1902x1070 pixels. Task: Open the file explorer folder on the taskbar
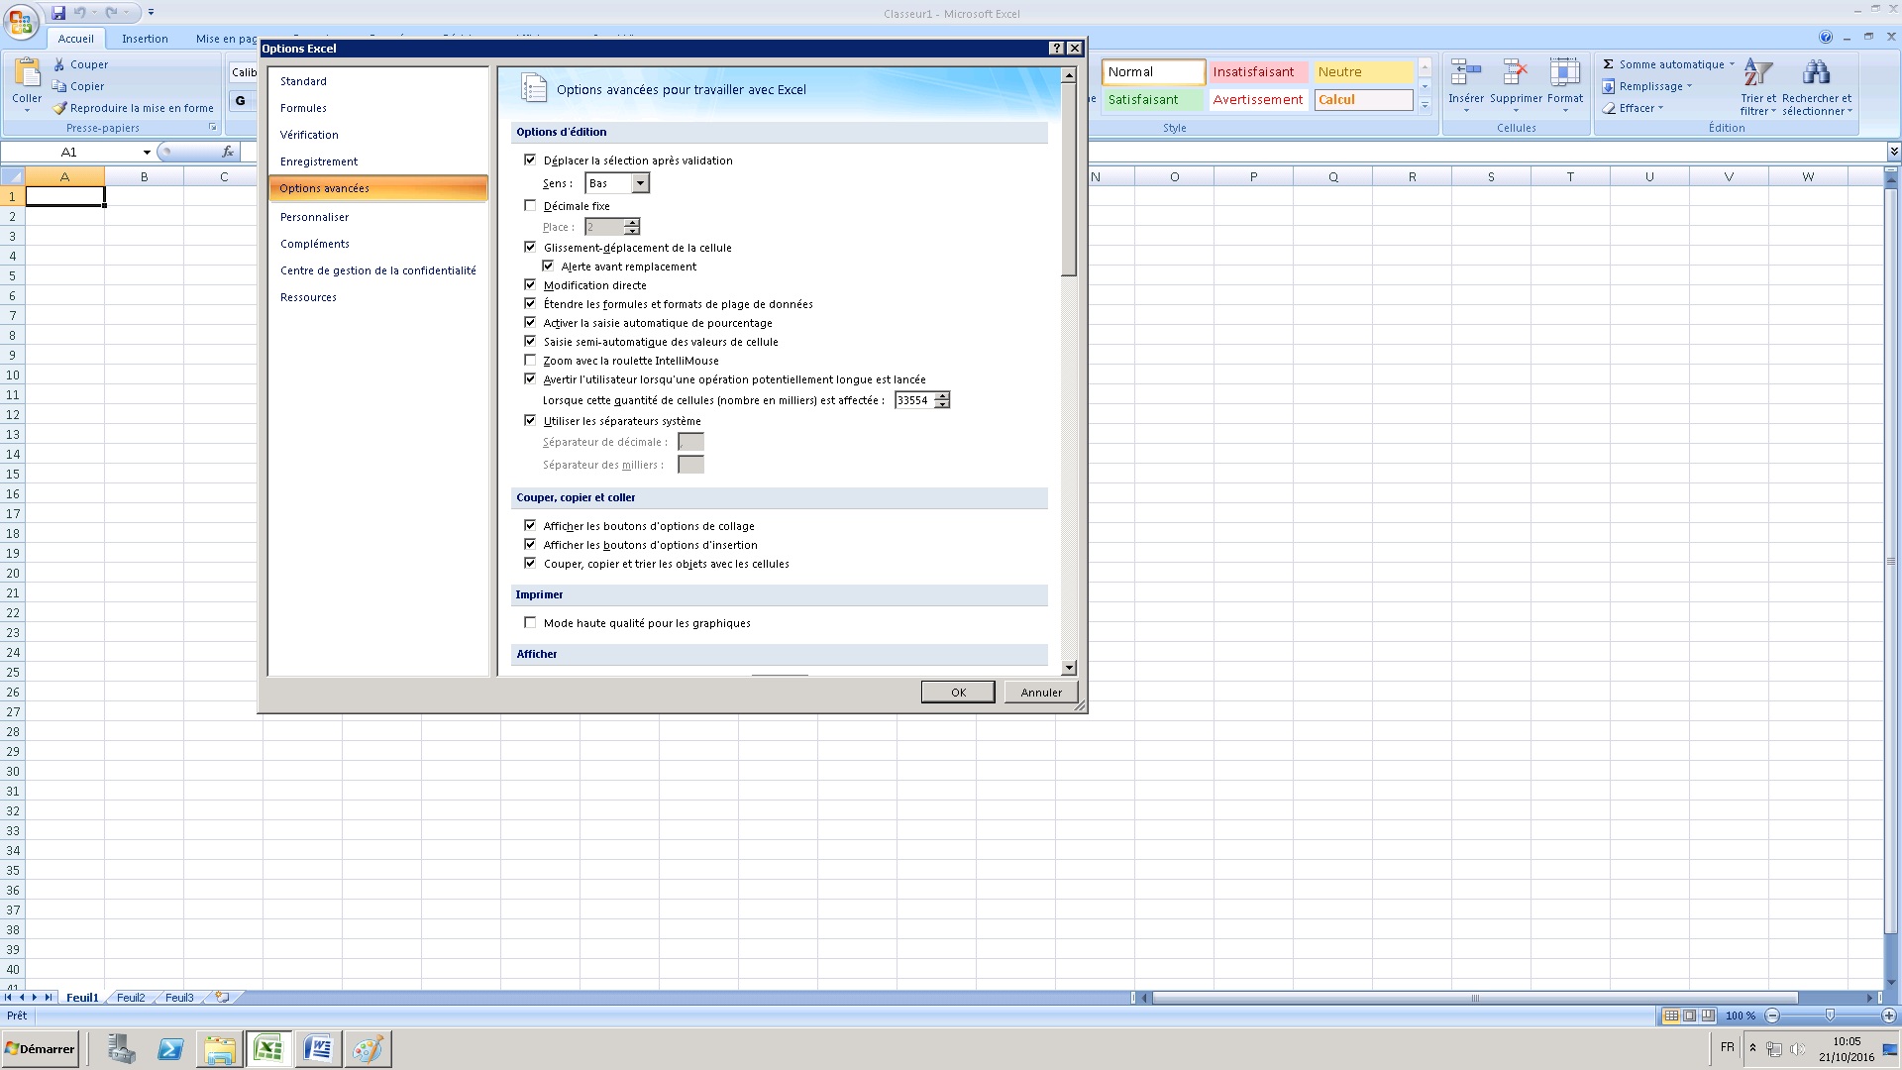click(219, 1048)
